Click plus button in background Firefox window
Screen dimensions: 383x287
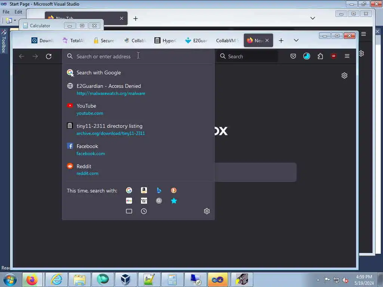point(135,19)
